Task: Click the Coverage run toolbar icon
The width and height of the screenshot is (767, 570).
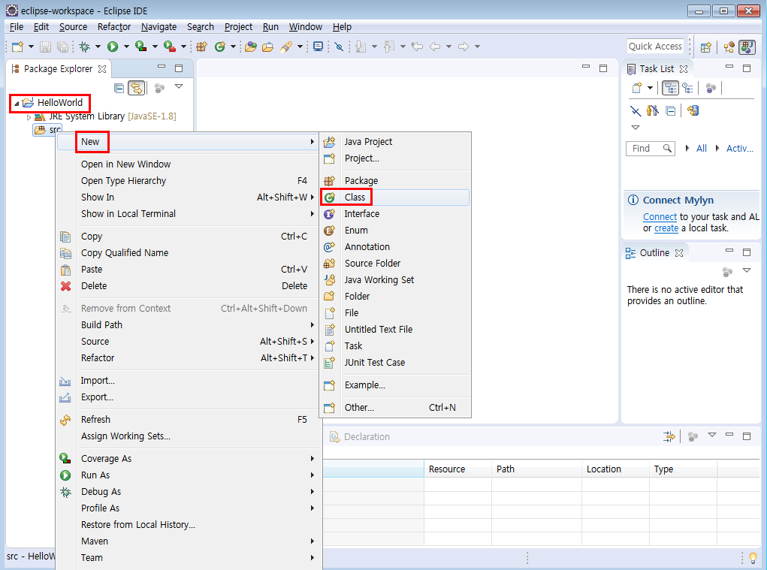Action: tap(141, 47)
